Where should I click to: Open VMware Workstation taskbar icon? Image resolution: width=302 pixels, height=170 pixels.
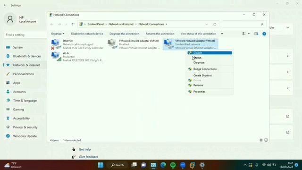pyautogui.click(x=192, y=165)
